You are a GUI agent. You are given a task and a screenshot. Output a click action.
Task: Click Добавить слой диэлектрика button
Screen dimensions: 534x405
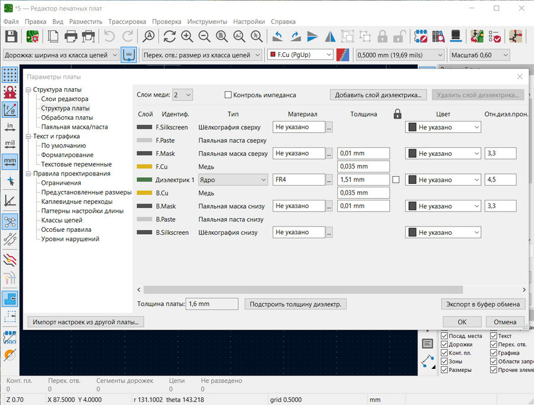(x=378, y=95)
